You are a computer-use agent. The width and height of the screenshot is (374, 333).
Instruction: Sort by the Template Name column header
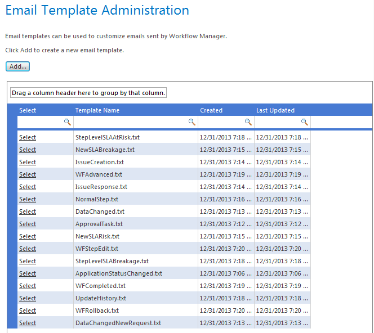click(97, 110)
